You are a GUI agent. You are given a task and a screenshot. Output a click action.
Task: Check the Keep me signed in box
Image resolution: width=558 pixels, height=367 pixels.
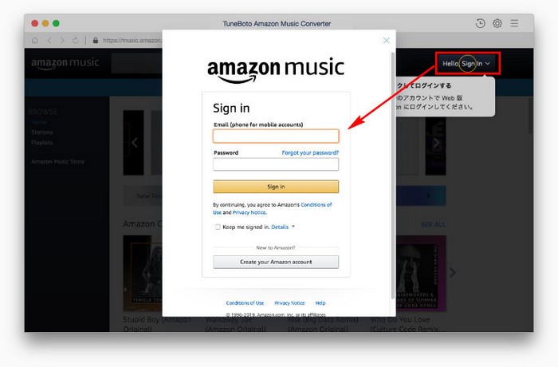pyautogui.click(x=218, y=227)
